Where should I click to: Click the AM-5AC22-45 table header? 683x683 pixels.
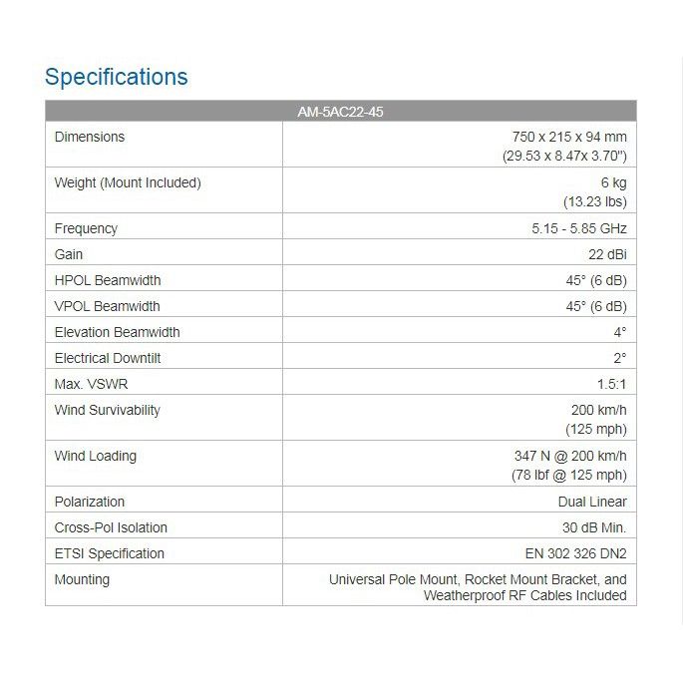(x=340, y=112)
